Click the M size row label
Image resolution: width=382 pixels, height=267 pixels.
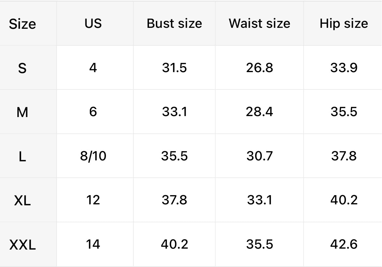tap(22, 112)
